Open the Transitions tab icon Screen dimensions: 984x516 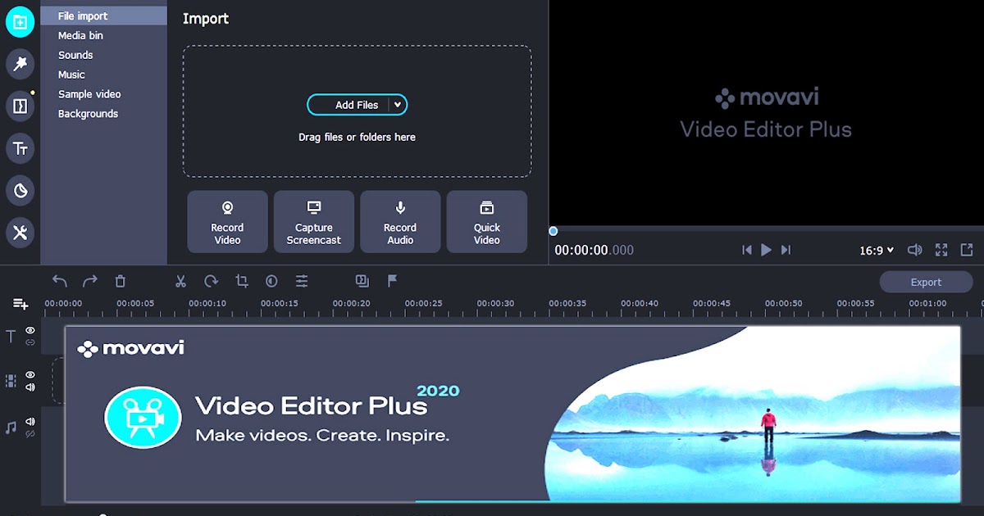click(x=20, y=106)
